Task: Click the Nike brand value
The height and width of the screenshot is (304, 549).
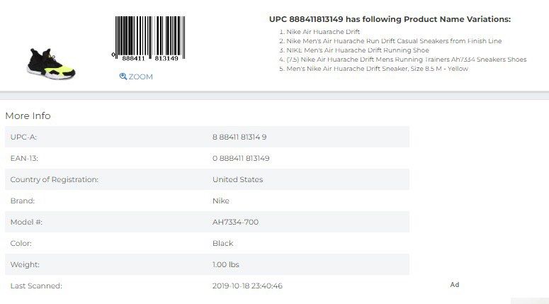Action: click(221, 201)
